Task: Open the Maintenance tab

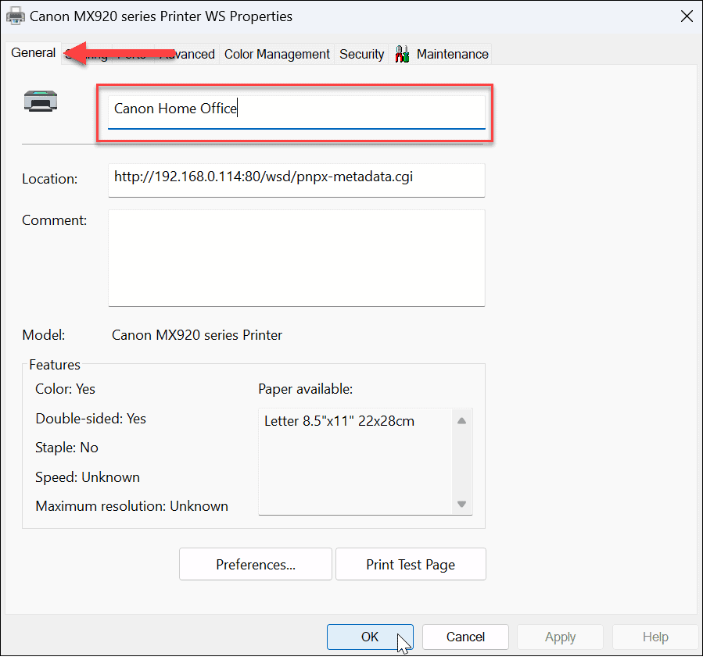Action: [x=452, y=54]
